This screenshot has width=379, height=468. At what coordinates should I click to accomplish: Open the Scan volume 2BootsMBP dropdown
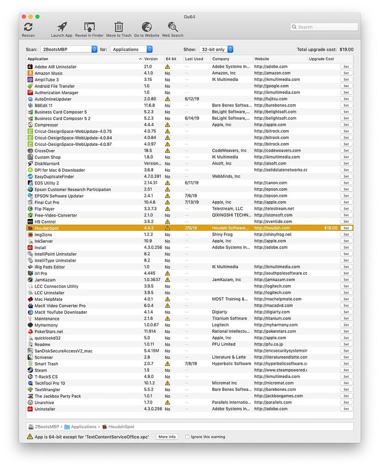tap(69, 49)
